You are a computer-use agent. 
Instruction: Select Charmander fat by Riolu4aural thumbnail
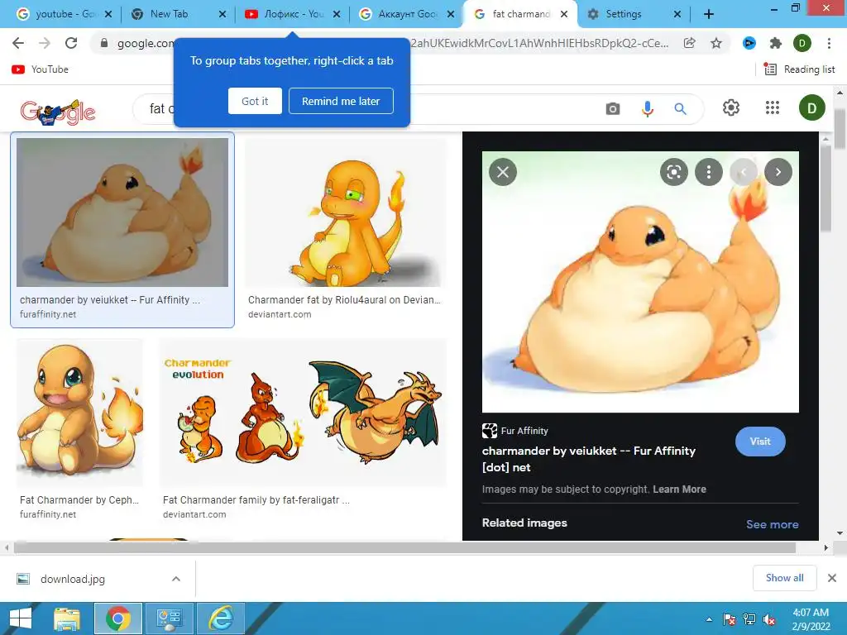(x=347, y=212)
